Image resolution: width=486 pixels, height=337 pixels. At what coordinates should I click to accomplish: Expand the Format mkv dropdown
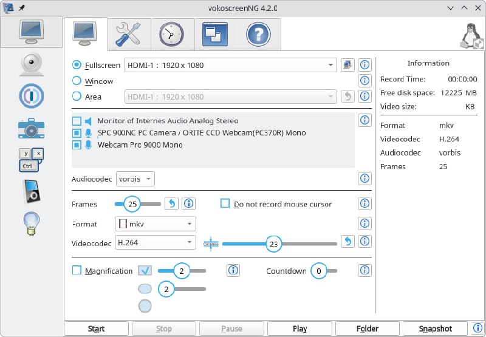(x=156, y=224)
